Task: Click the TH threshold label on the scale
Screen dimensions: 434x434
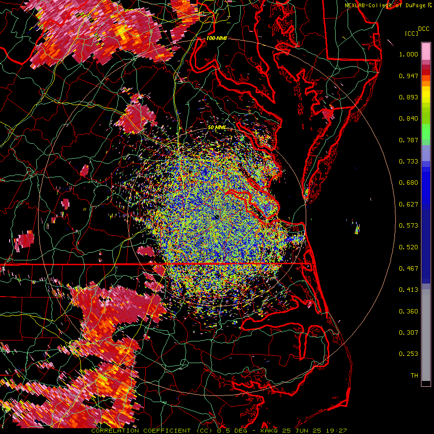Action: coord(414,376)
